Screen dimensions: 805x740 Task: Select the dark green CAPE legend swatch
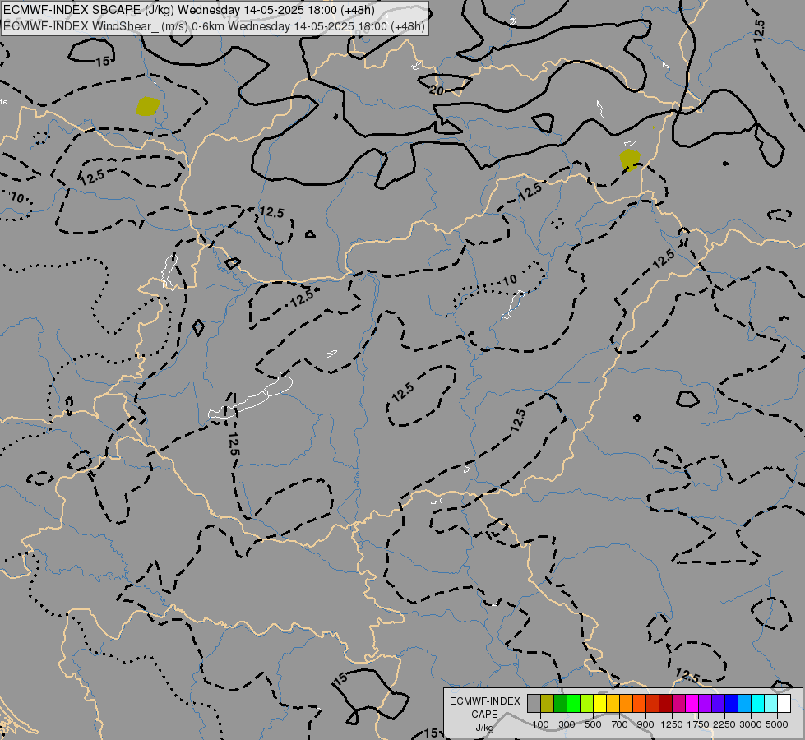560,703
